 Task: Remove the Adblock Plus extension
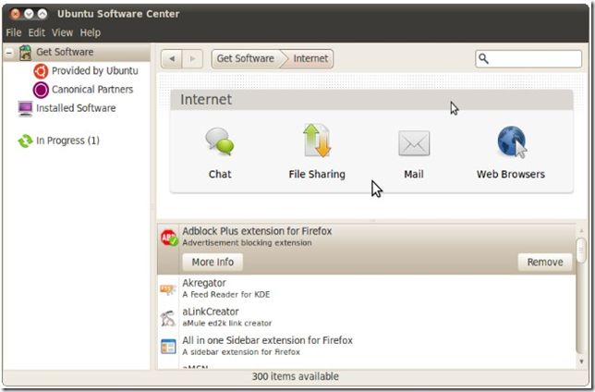point(545,262)
